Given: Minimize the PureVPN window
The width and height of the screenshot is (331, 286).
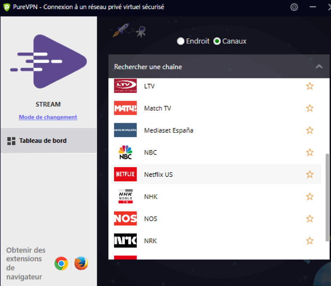Looking at the screenshot, I should [x=313, y=7].
